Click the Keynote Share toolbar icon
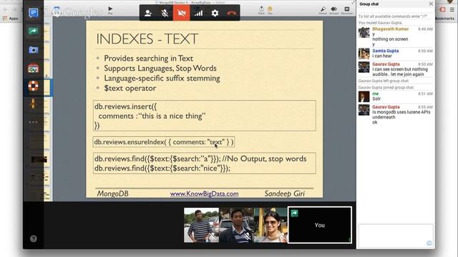The width and height of the screenshot is (458, 257). click(261, 10)
